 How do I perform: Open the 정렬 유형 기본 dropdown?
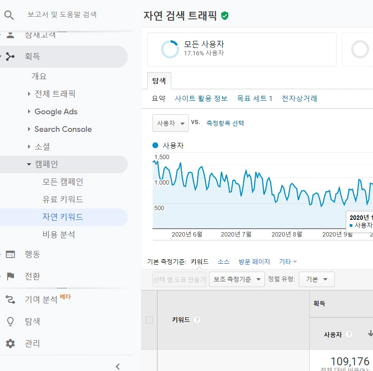click(x=317, y=279)
